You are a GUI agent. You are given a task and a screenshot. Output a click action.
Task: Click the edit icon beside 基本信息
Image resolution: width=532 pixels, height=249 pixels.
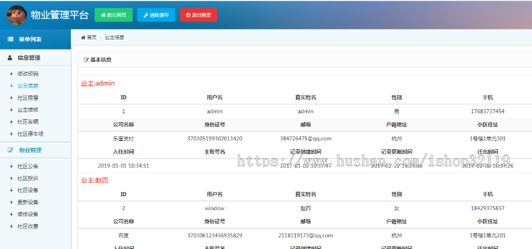click(x=86, y=60)
